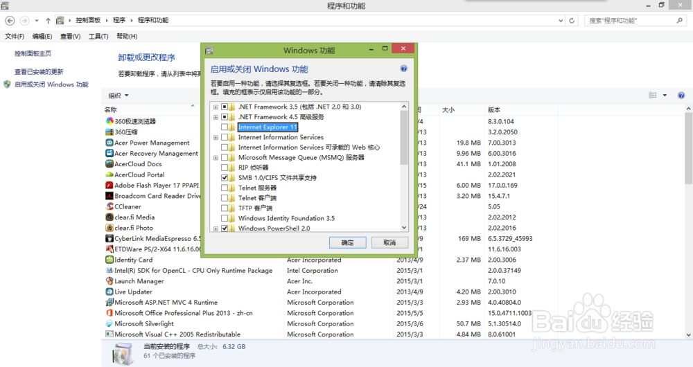This screenshot has height=367, width=693.
Task: Toggle .NET Framework 4.5 高级服务 checkbox
Action: [225, 117]
